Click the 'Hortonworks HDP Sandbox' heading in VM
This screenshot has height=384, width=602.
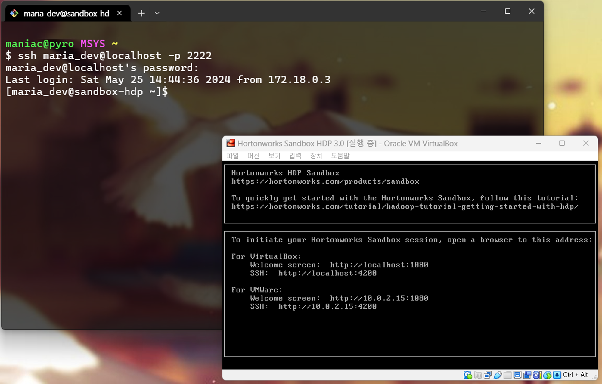[x=285, y=173]
